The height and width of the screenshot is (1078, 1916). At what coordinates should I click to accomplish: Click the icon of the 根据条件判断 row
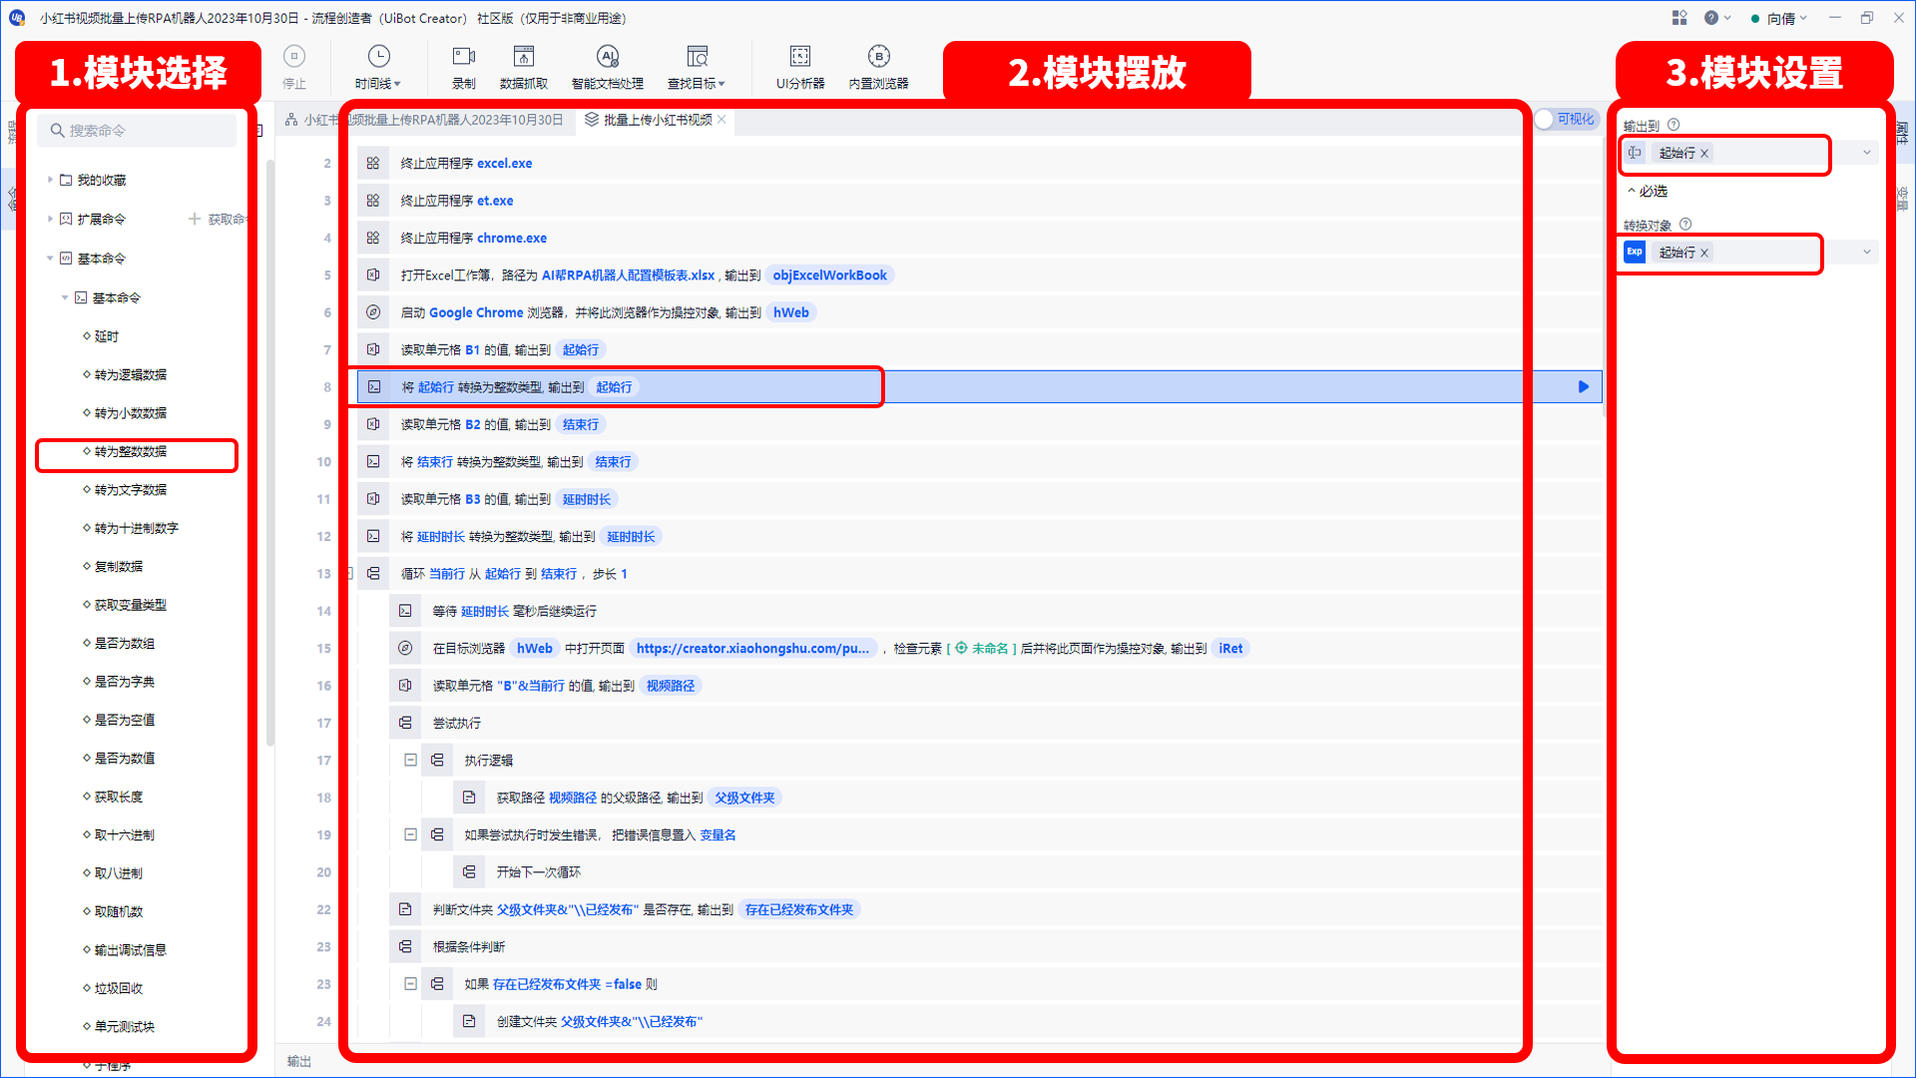(405, 947)
